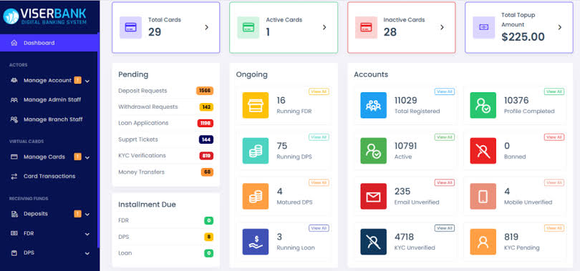The image size is (580, 271).
Task: Expand the Manage Account submenu chevron
Action: 87,81
